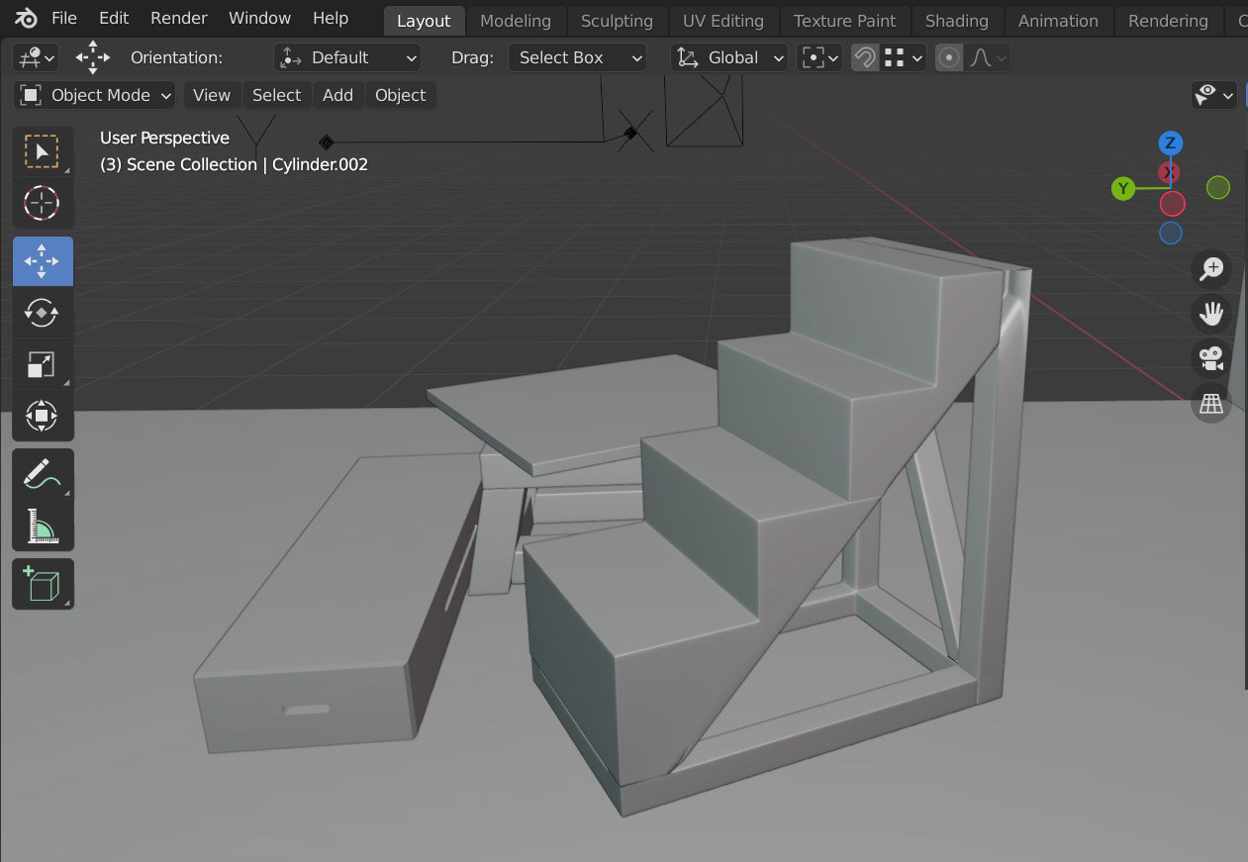The image size is (1248, 862).
Task: Activate the Cursor tool
Action: pos(42,203)
